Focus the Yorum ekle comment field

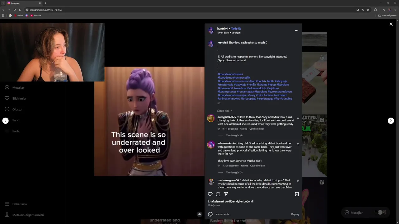(x=252, y=214)
